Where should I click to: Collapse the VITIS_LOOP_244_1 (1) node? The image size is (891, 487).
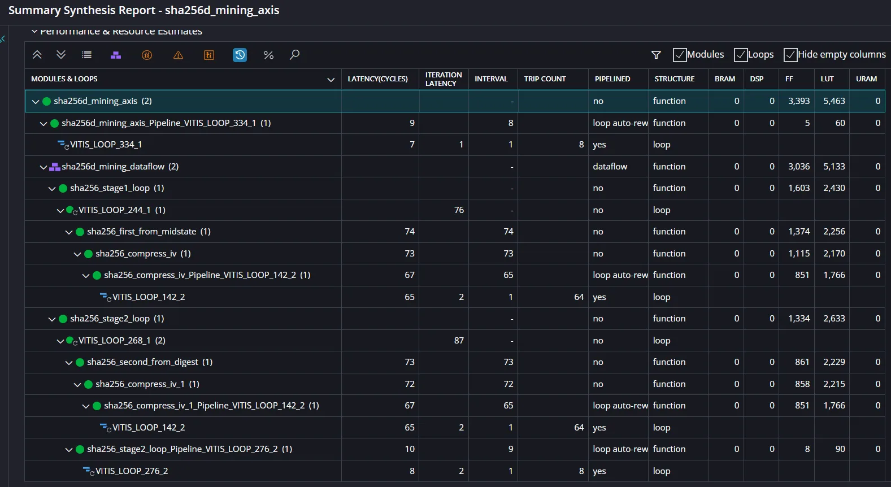(x=60, y=210)
